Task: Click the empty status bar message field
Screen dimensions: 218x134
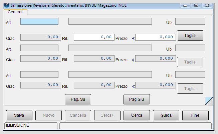Action: [136, 126]
